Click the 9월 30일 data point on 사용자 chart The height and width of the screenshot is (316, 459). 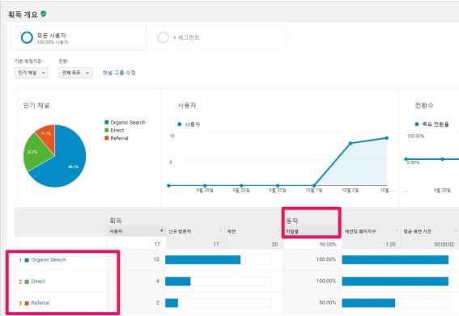(278, 186)
